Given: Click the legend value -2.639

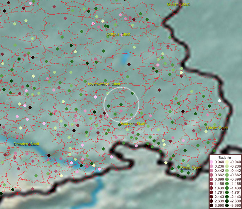Looking at the screenshot, I should 235,201.
